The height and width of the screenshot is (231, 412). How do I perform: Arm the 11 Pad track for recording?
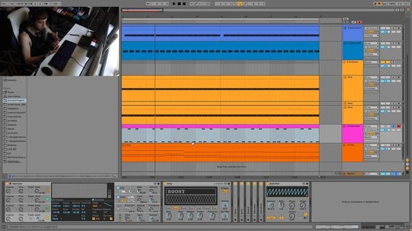tap(398, 145)
